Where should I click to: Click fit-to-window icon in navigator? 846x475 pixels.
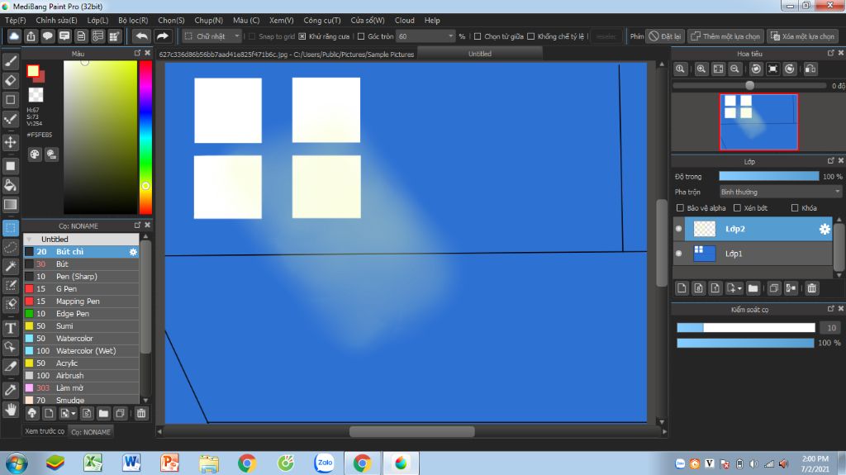pos(718,69)
